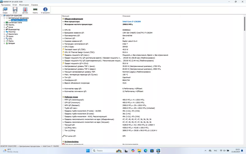Open the Мониторинг menu
This screenshot has height=154, width=246.
tap(24, 5)
